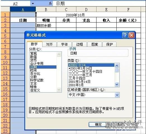This screenshot has width=146, height=134.
Task: Click the Name Box showing A2
Action: pyautogui.click(x=15, y=4)
